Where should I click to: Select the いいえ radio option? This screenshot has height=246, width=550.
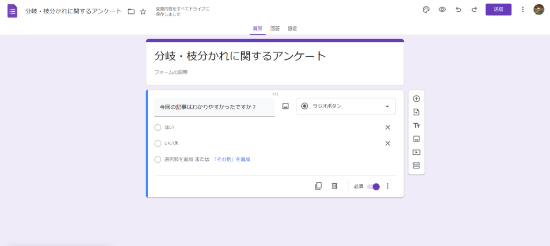click(158, 144)
